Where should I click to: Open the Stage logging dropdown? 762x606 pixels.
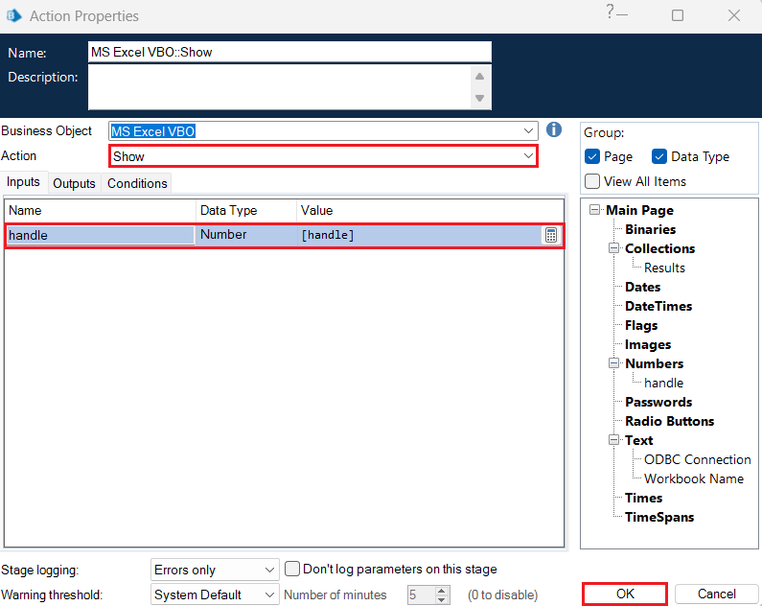268,570
